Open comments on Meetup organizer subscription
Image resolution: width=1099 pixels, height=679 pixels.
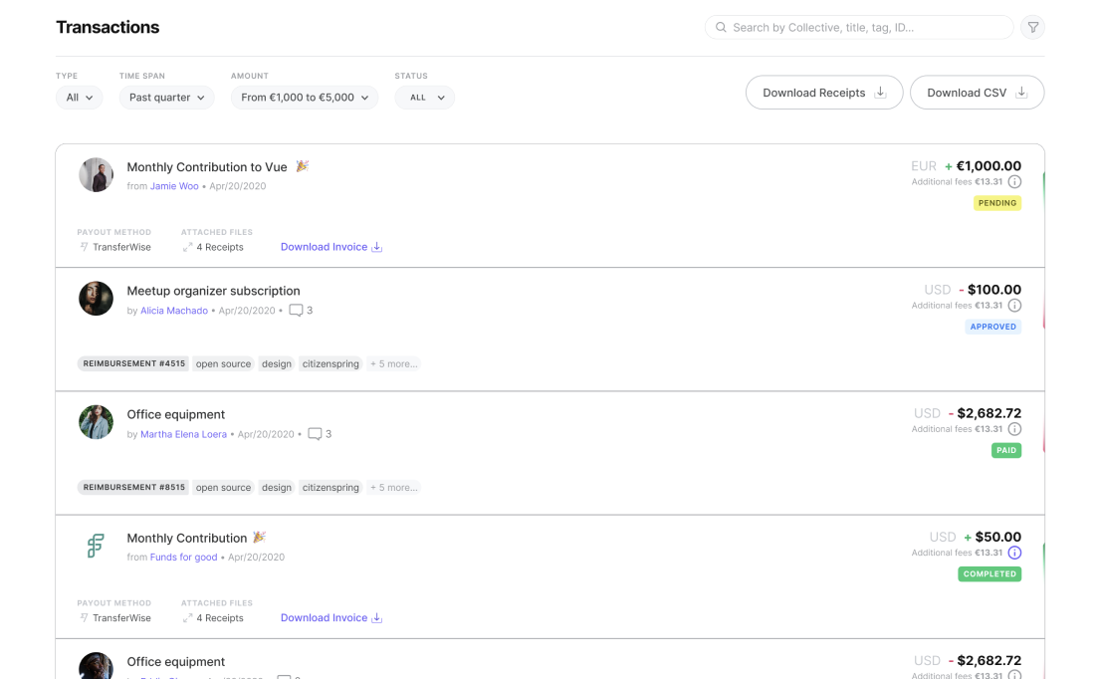(295, 310)
